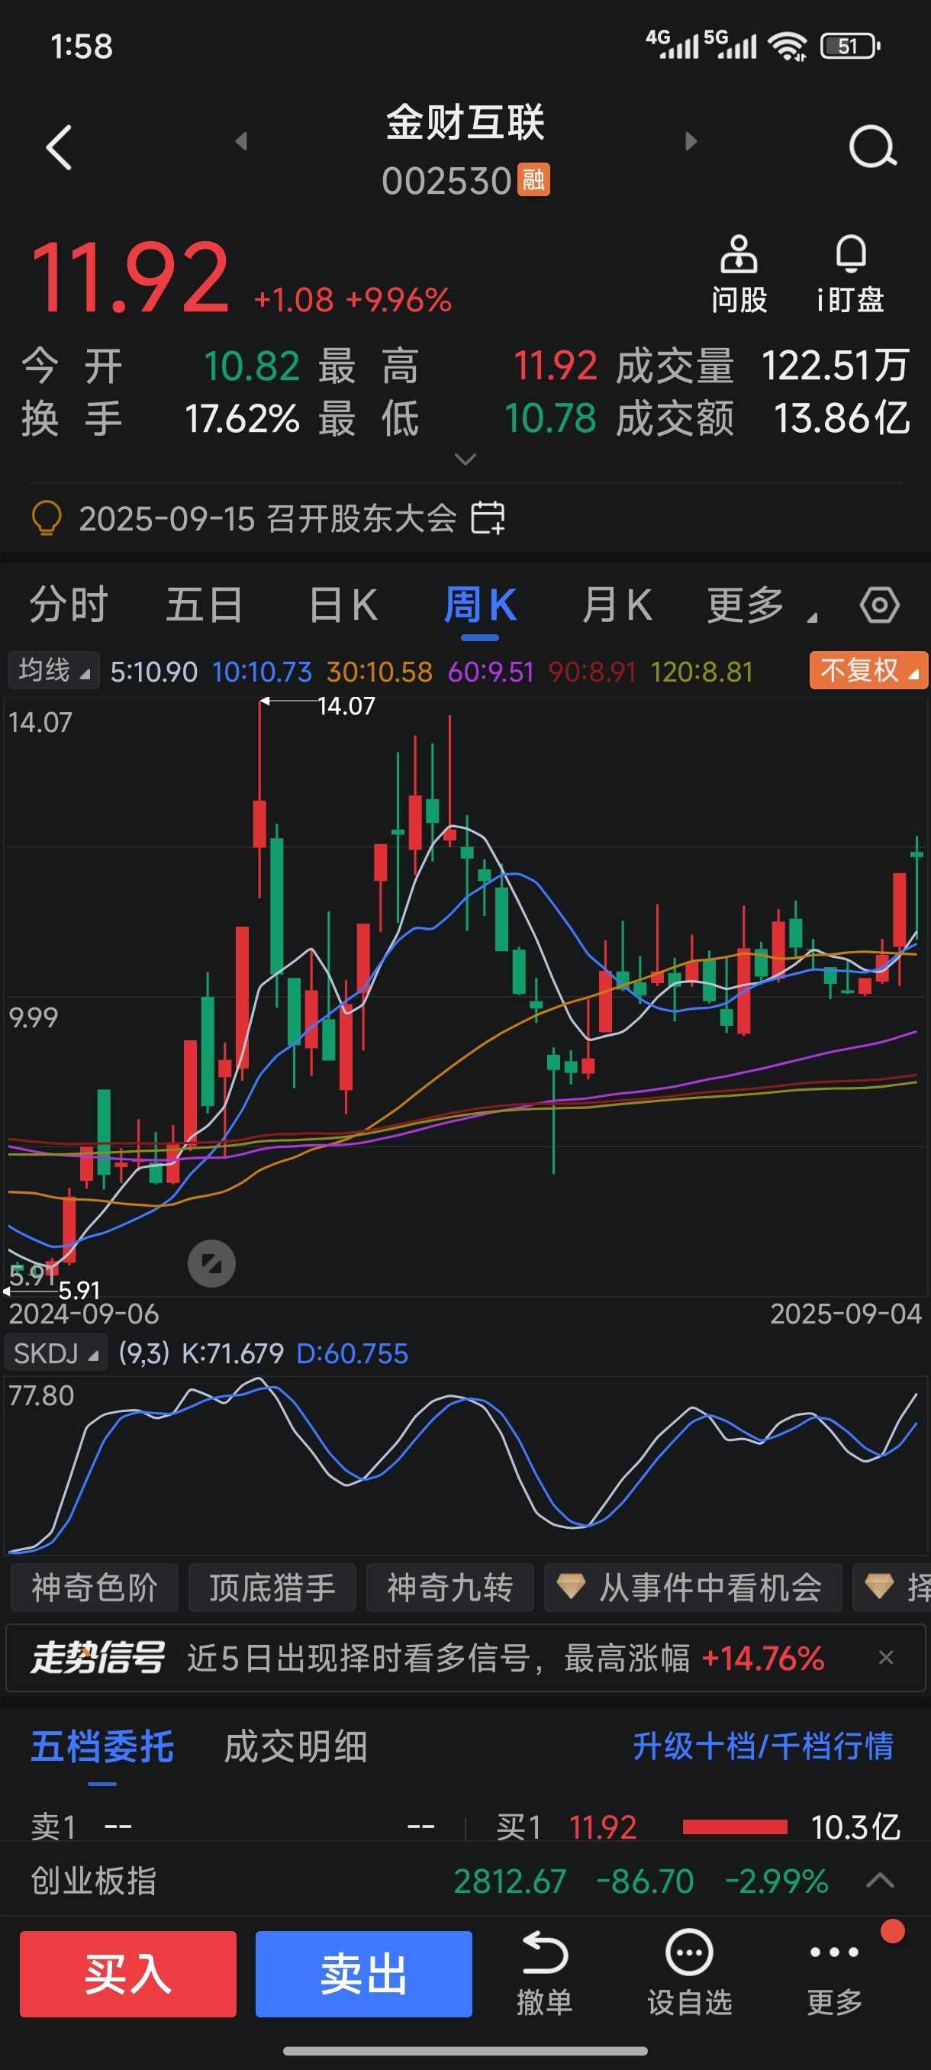The height and width of the screenshot is (2070, 931).
Task: Open the 更多 three-dot menu
Action: coord(835,1974)
